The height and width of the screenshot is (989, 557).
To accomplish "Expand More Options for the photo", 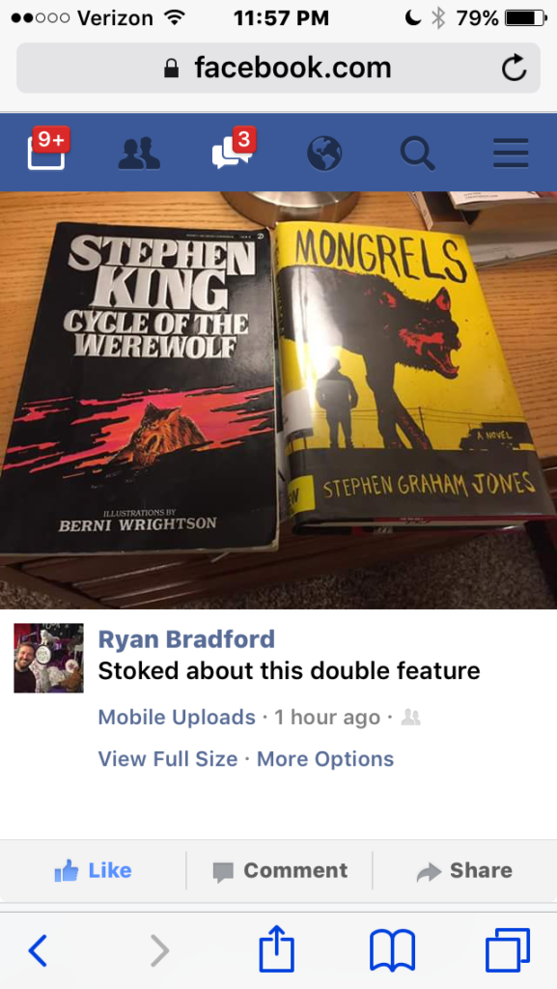I will (x=325, y=758).
